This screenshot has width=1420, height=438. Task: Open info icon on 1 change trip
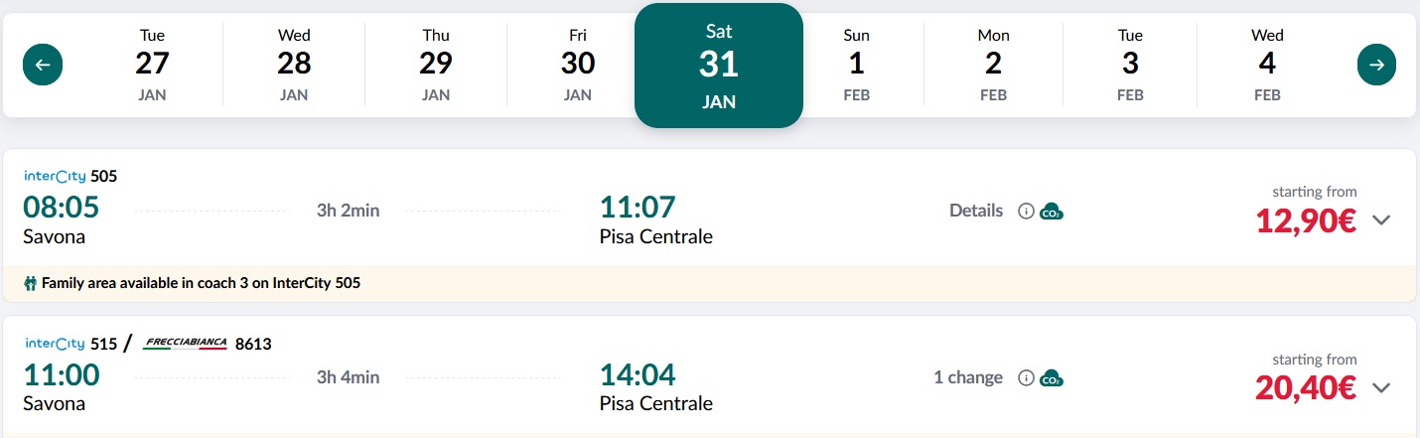click(1026, 378)
